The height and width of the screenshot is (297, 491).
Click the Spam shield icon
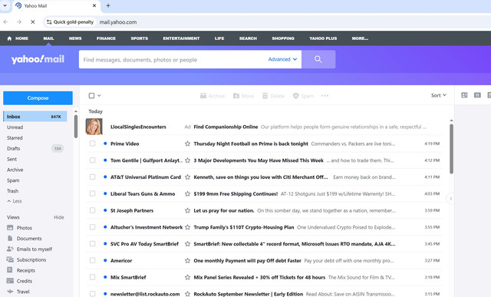(x=295, y=96)
